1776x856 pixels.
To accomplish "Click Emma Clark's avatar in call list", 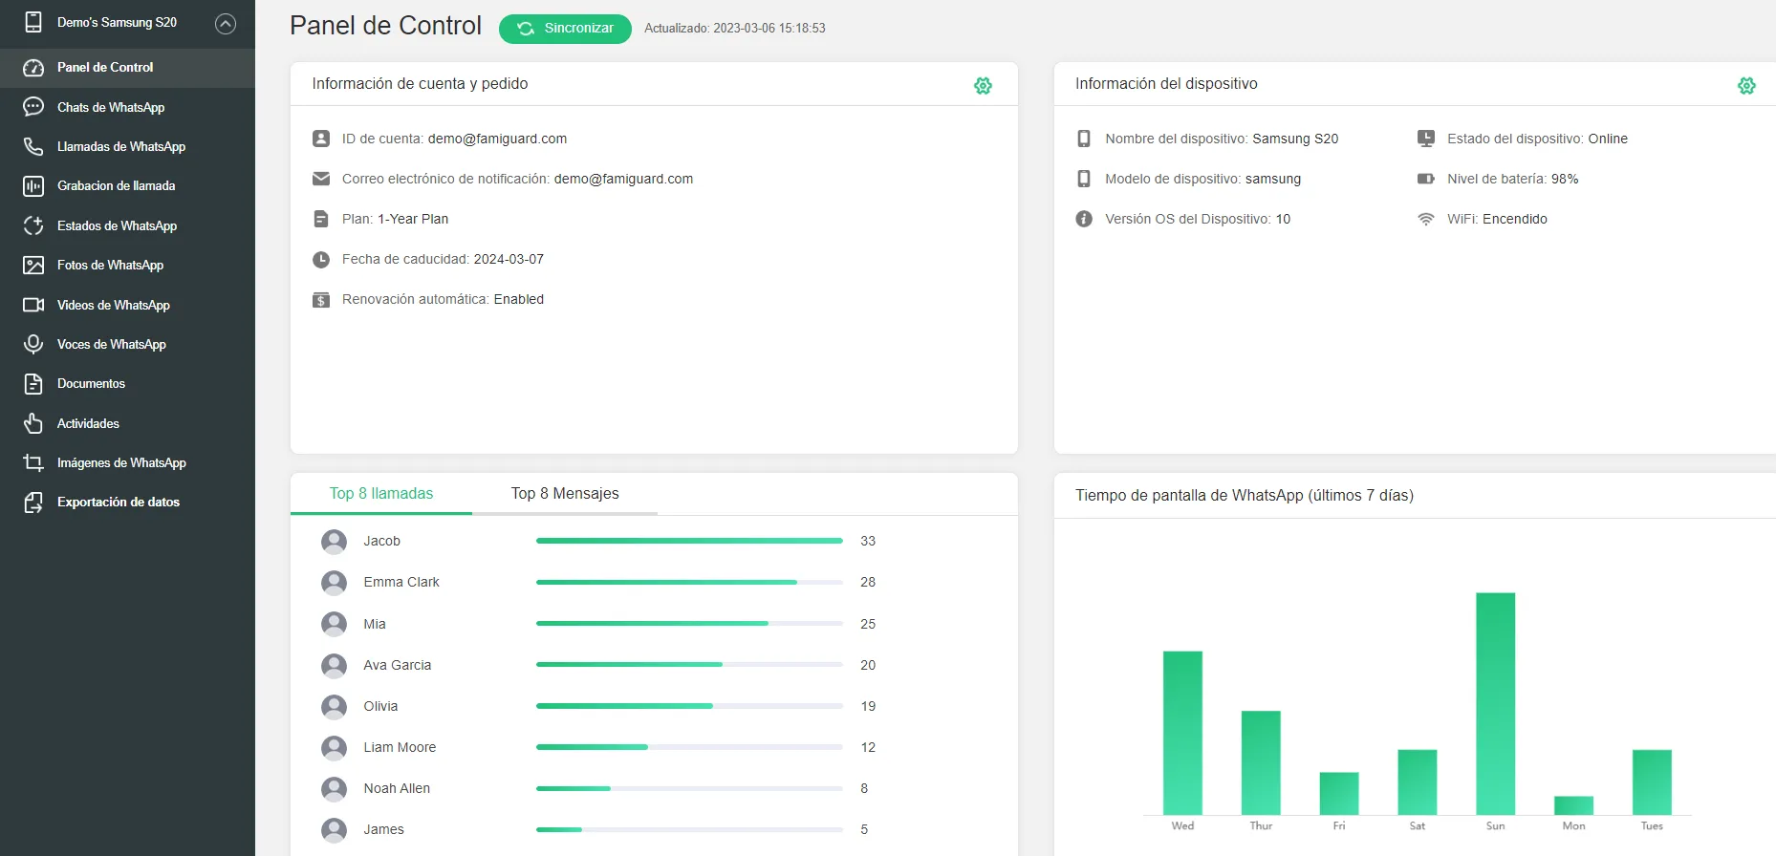I will [334, 583].
